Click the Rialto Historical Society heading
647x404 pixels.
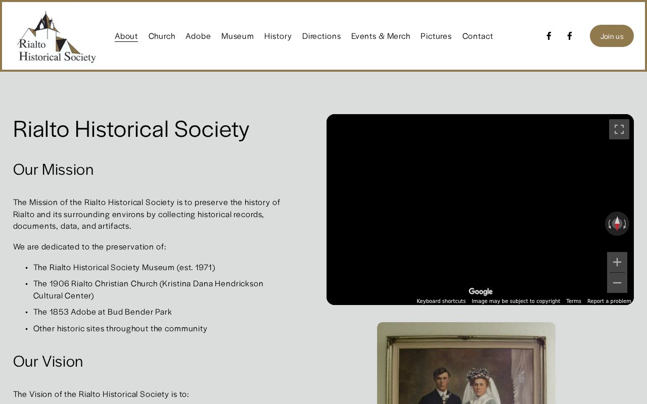pyautogui.click(x=131, y=129)
